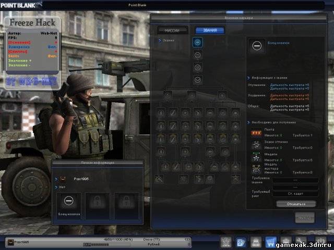334x250 pixels.
Task: Switch to the ЗВАНИЯ tab
Action: point(210,30)
